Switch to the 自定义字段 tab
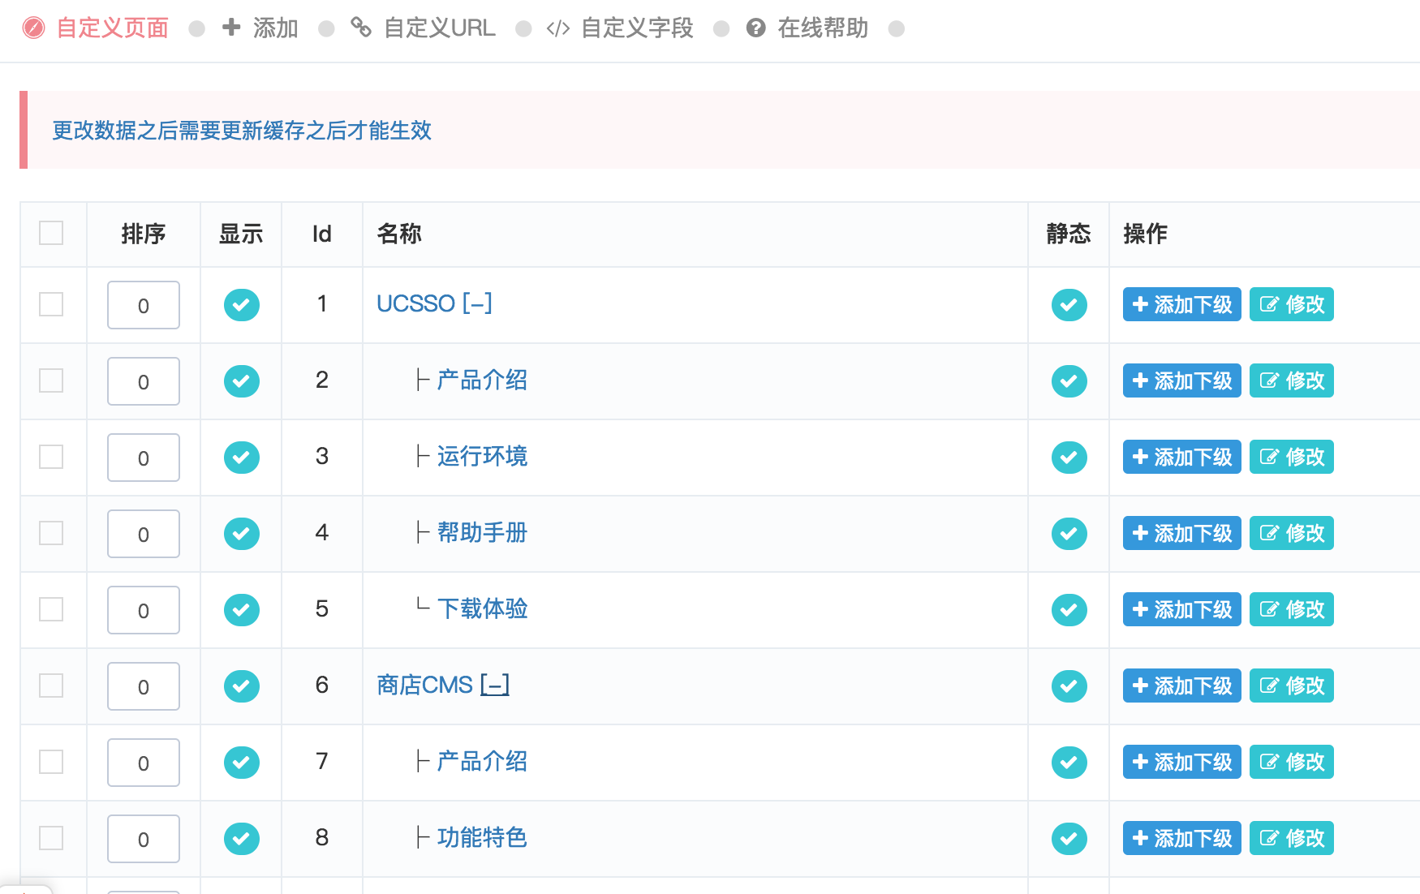The height and width of the screenshot is (894, 1420). 620,28
